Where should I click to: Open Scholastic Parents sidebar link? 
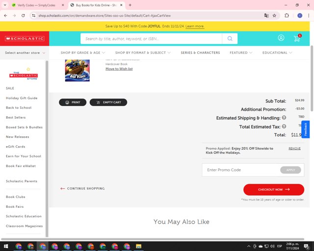click(x=22, y=181)
